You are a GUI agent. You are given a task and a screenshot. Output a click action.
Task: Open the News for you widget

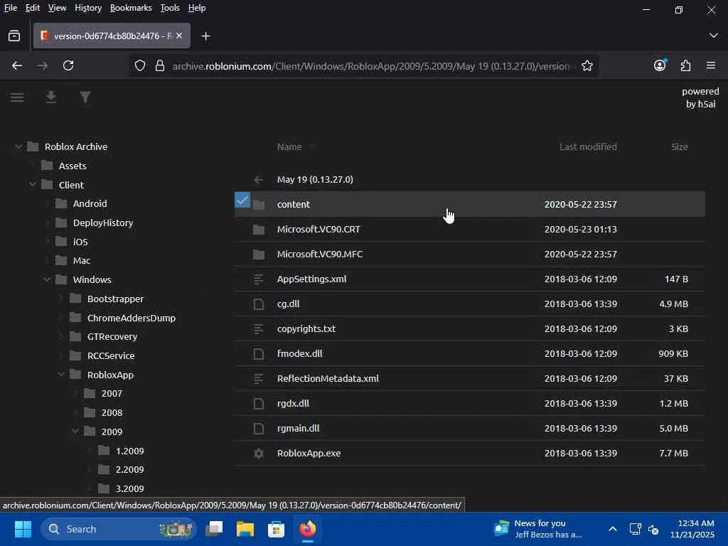(x=537, y=529)
